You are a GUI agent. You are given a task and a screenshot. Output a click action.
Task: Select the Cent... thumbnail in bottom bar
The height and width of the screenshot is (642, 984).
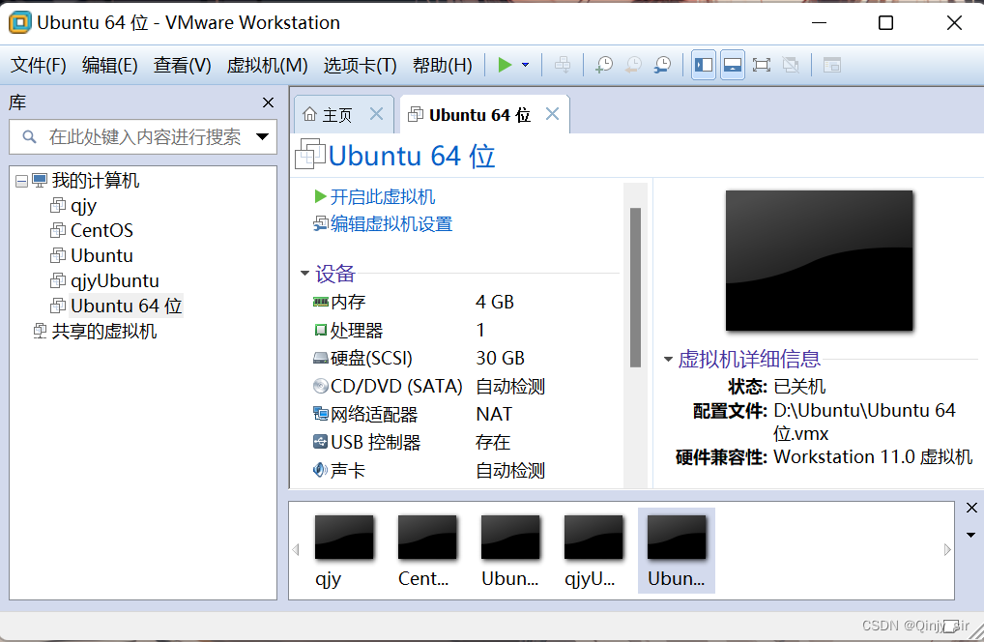pyautogui.click(x=426, y=550)
